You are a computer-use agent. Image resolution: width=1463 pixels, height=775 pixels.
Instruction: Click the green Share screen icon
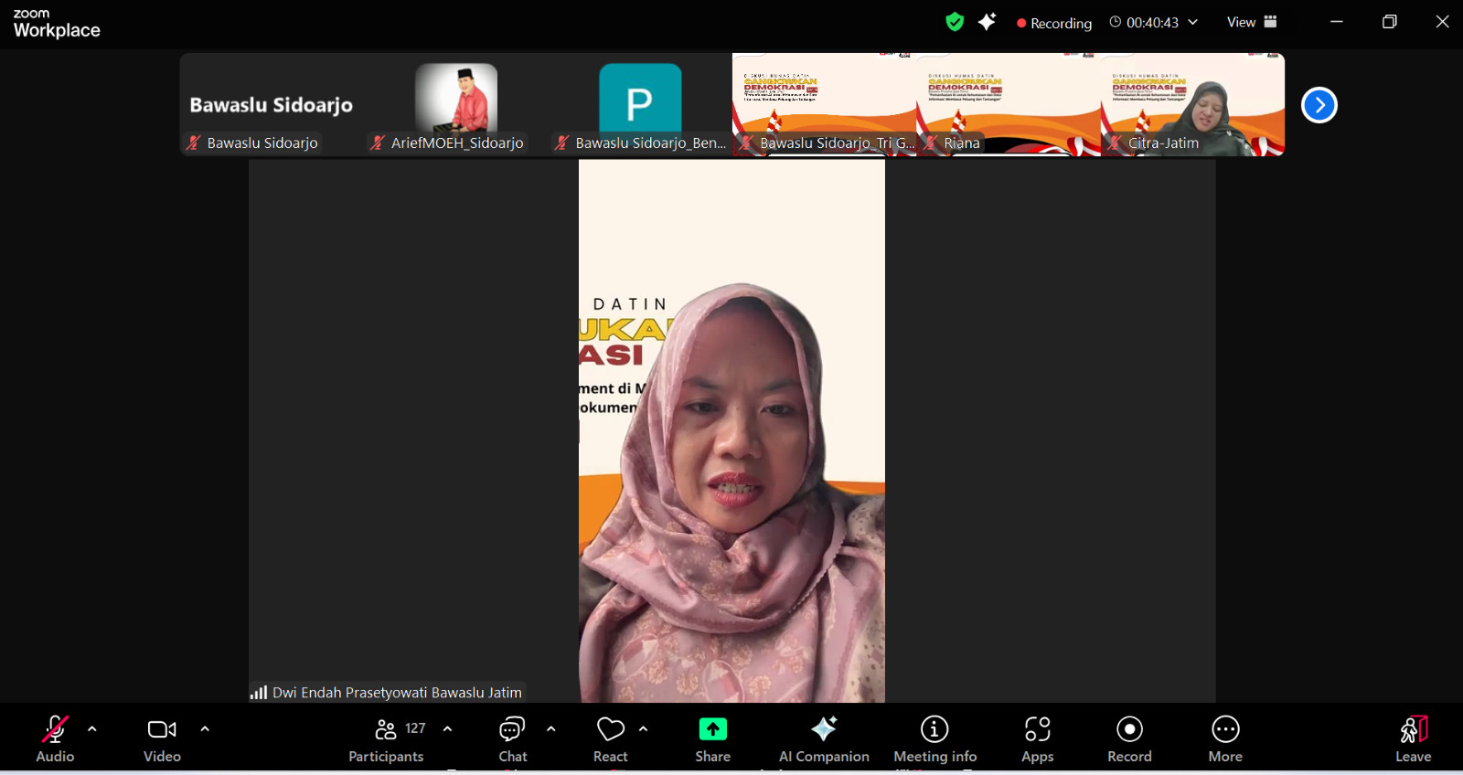712,729
